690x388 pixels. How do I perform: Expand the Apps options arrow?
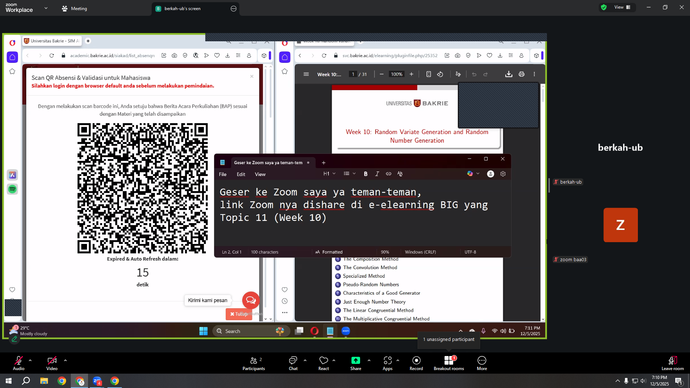pyautogui.click(x=398, y=360)
